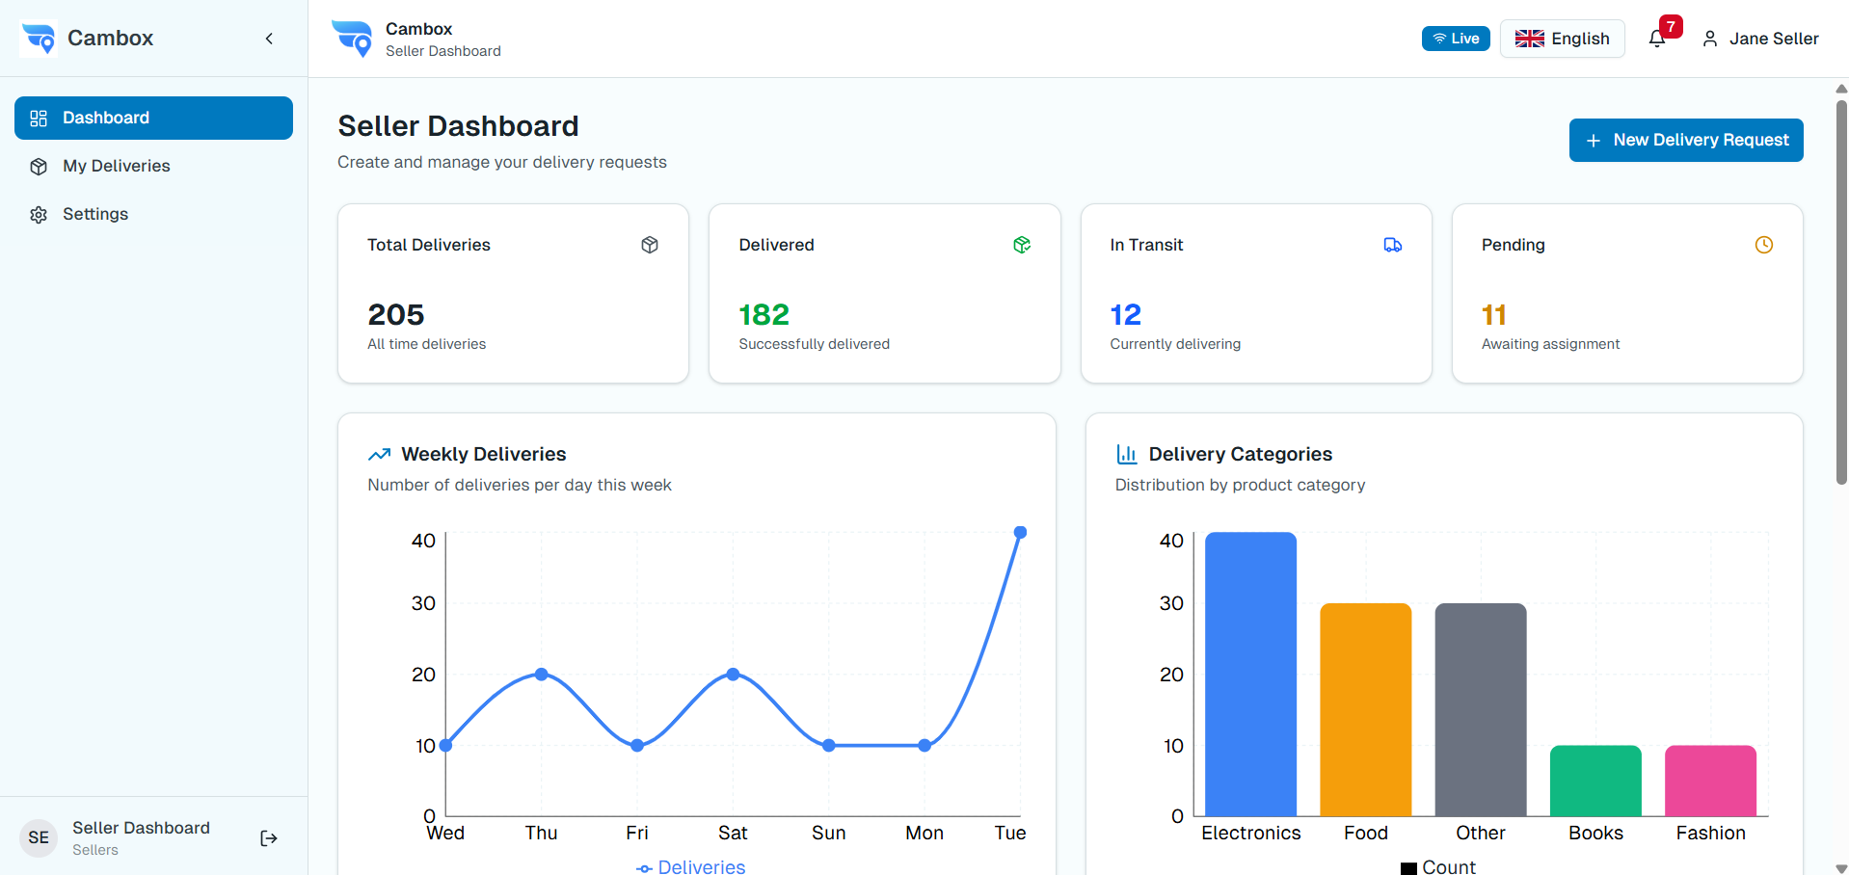Click the In Transit truck icon
Screen dimensions: 1849x875
(x=1393, y=245)
